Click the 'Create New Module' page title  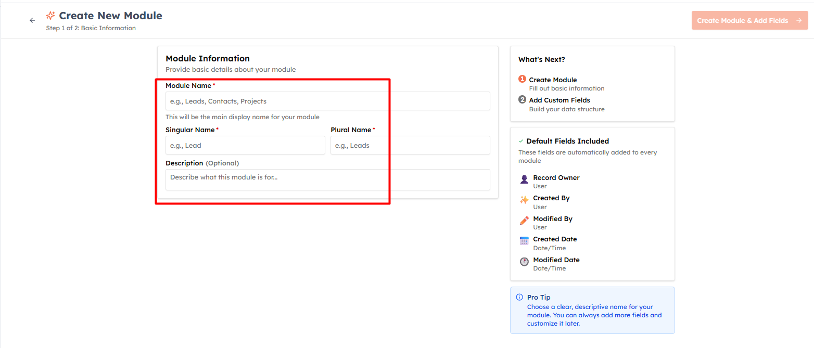click(x=110, y=16)
